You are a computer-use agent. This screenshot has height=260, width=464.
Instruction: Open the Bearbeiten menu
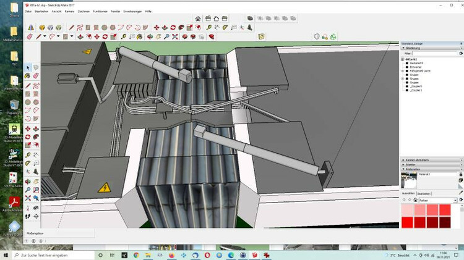41,11
